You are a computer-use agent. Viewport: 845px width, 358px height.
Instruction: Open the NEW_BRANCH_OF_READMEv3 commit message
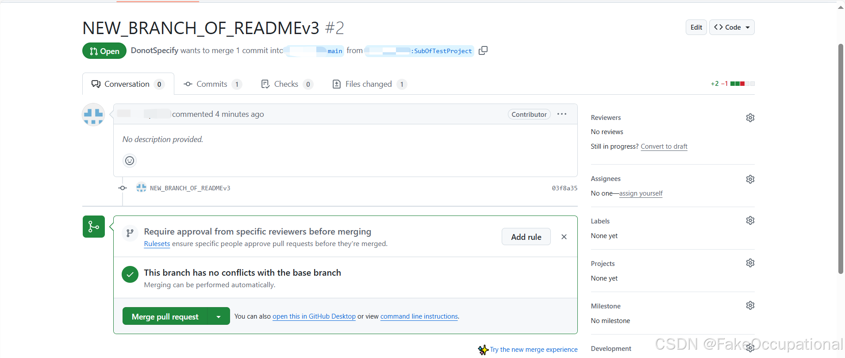(190, 188)
